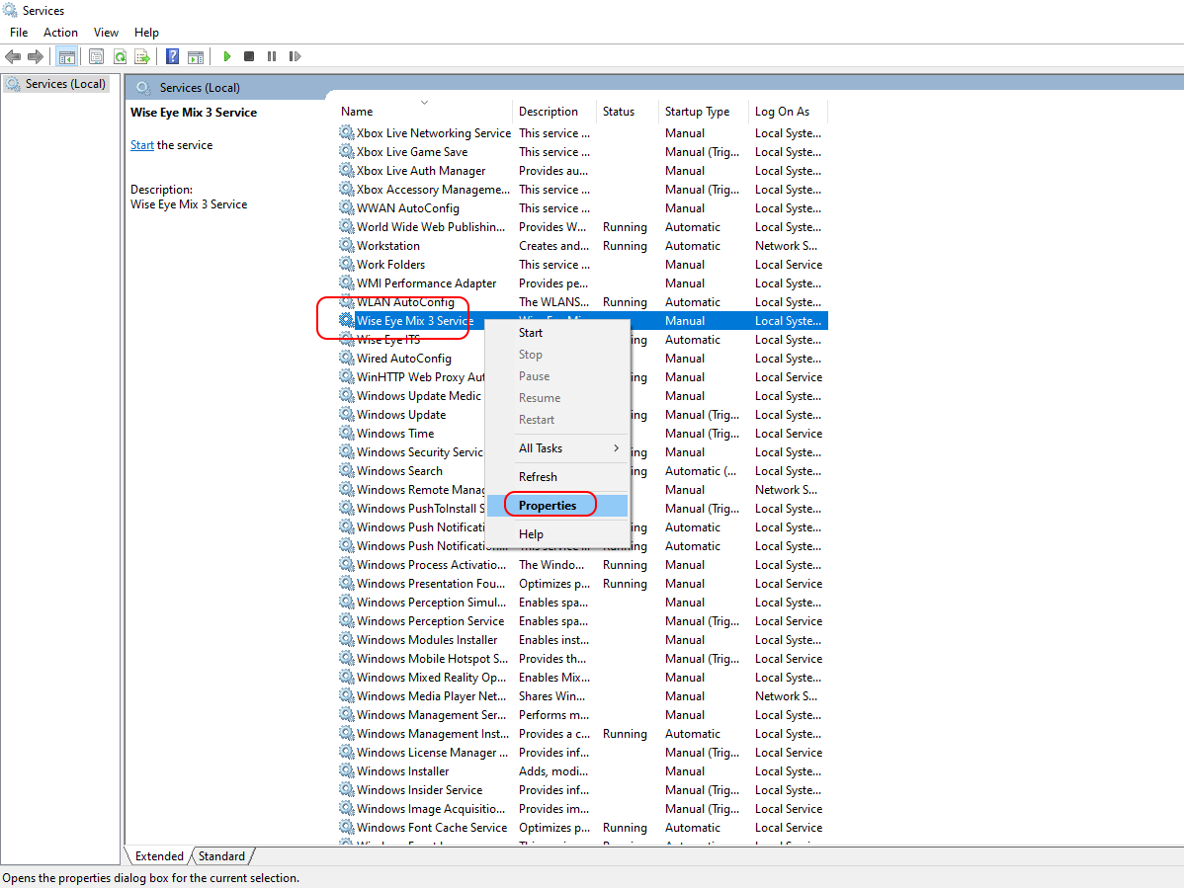Expand the All Tasks submenu
Viewport: 1184px width, 888px height.
coord(568,448)
